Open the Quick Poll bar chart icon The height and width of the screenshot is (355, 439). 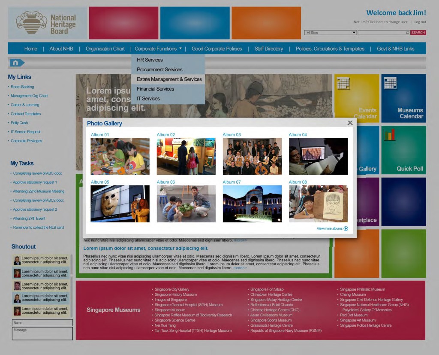pyautogui.click(x=390, y=135)
